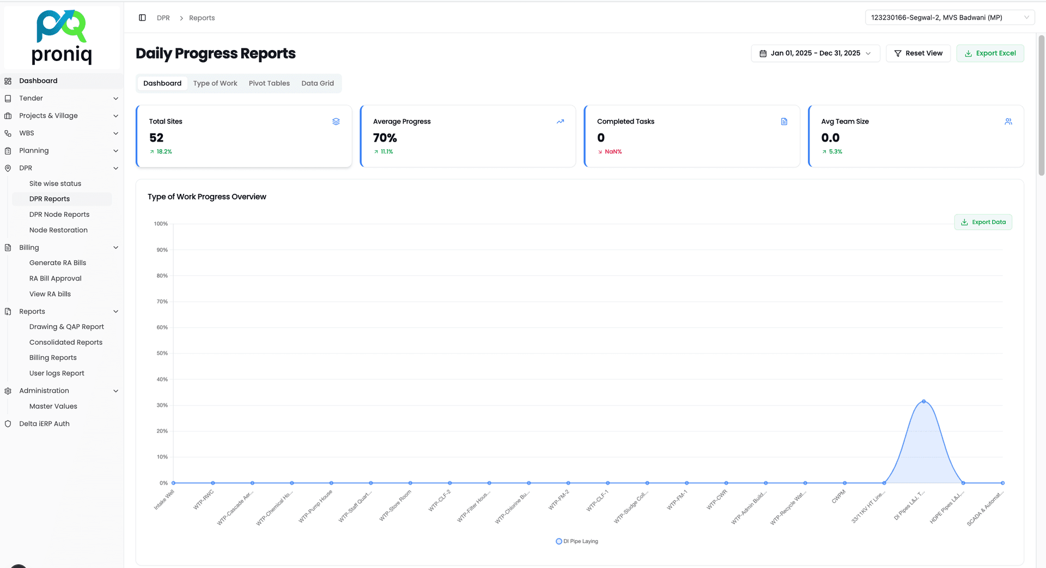
Task: Click the Completed Tasks document icon
Action: 784,121
